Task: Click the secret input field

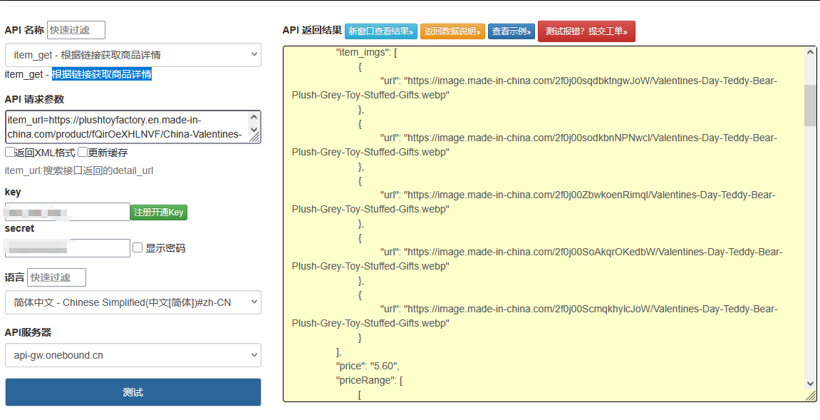Action: (x=68, y=247)
